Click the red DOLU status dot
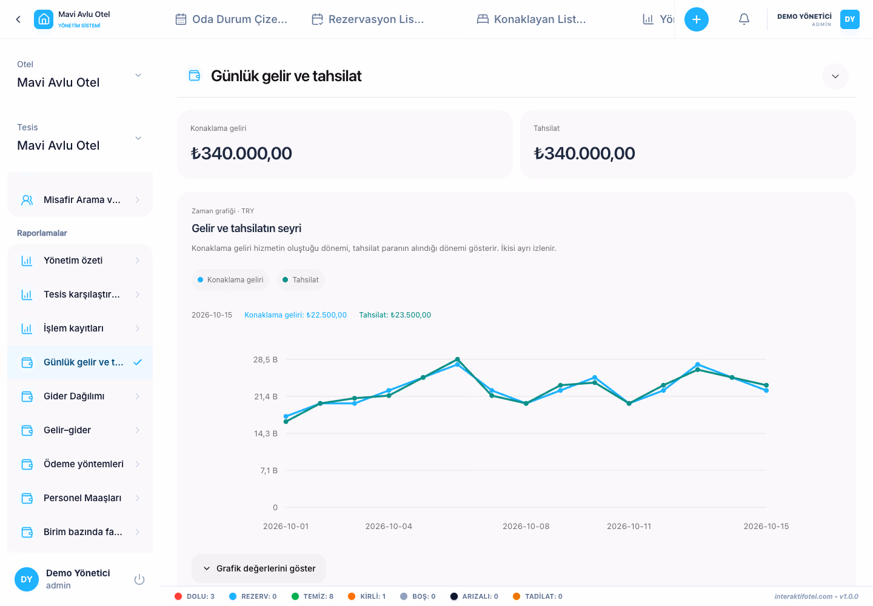873x606 pixels. (x=178, y=596)
